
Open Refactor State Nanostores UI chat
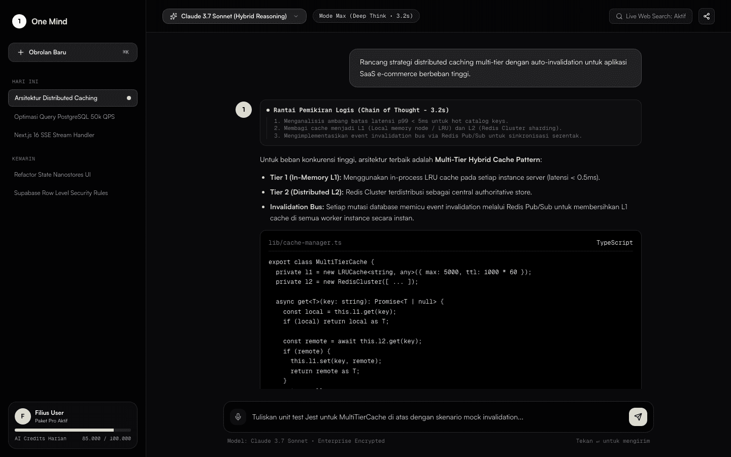(x=73, y=175)
